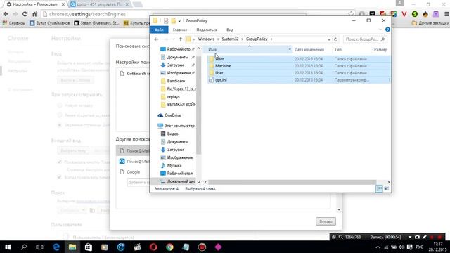
Task: Select the Machine folder
Action: (223, 66)
